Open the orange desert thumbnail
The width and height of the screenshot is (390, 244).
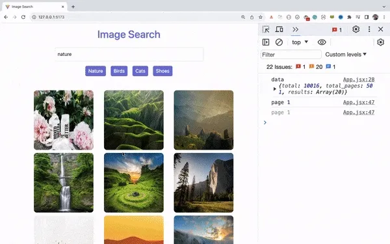[134, 230]
